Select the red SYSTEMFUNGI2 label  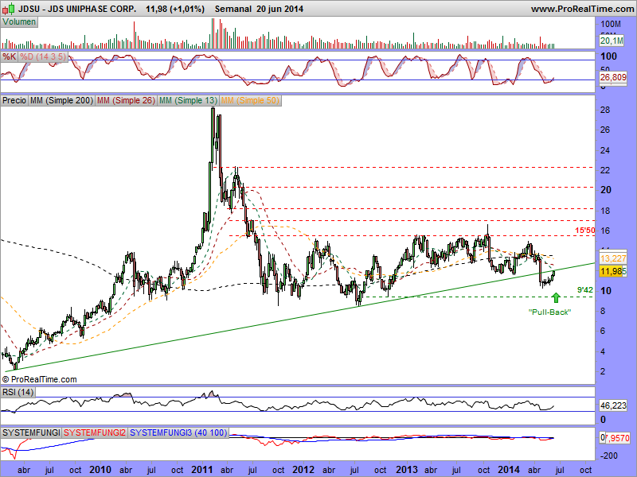click(x=95, y=432)
